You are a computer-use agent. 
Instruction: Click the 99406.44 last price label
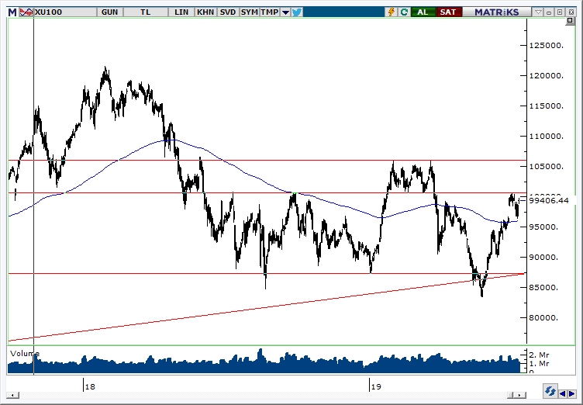[549, 201]
